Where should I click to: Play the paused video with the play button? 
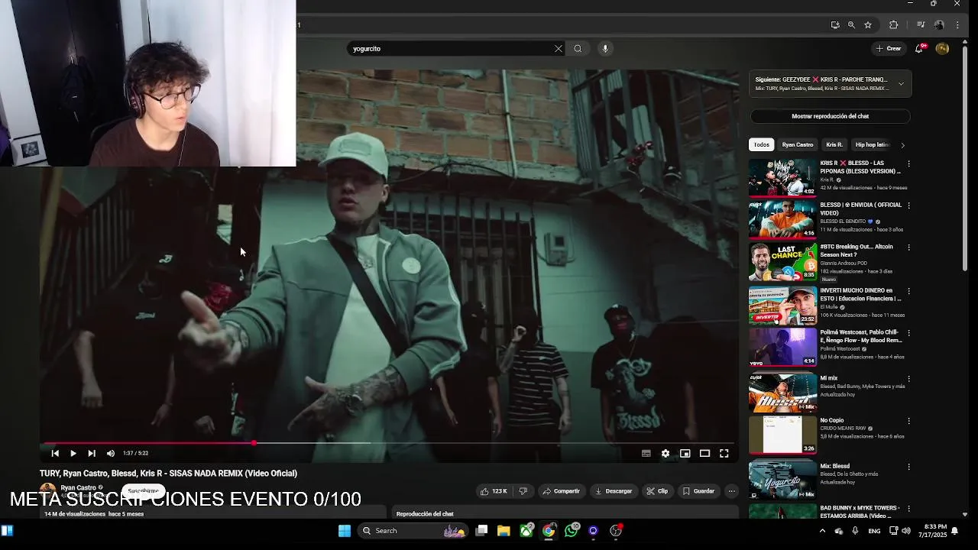(73, 453)
